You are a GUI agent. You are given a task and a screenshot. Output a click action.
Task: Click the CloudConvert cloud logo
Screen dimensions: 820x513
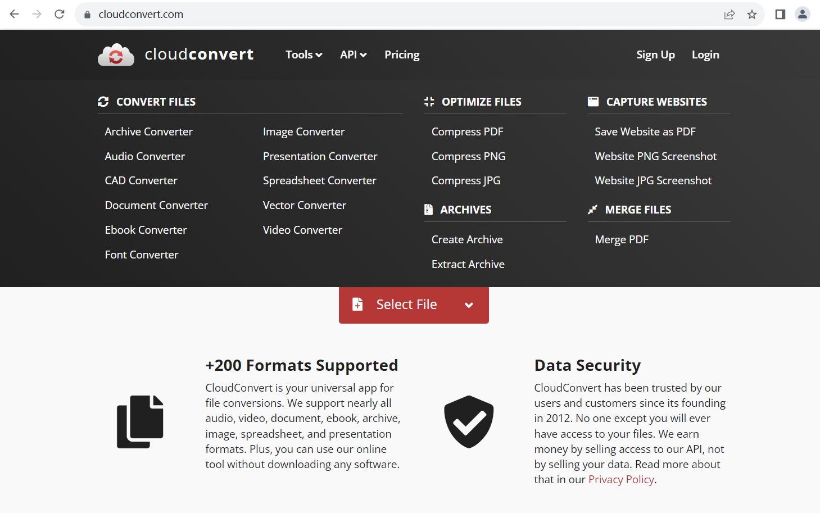(116, 54)
